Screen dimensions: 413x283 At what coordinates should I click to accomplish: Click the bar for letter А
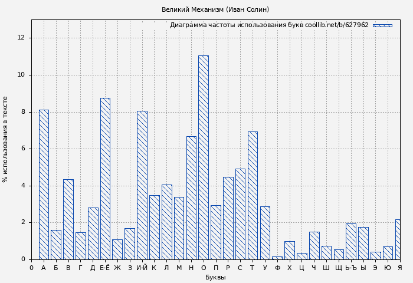(44, 185)
